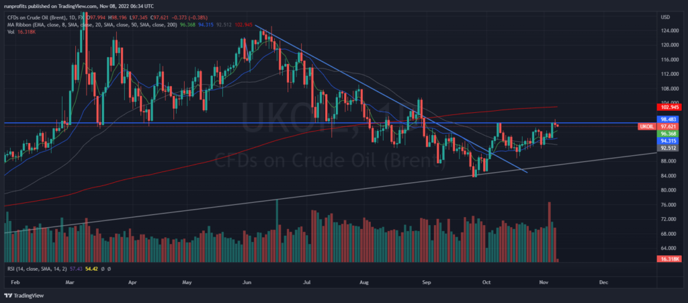This screenshot has height=303, width=688.
Task: Click the TradingView logo icon
Action: click(x=8, y=296)
